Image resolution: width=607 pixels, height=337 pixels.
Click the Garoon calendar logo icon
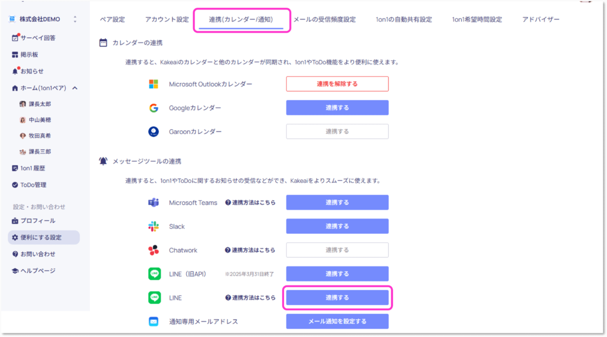[154, 131]
